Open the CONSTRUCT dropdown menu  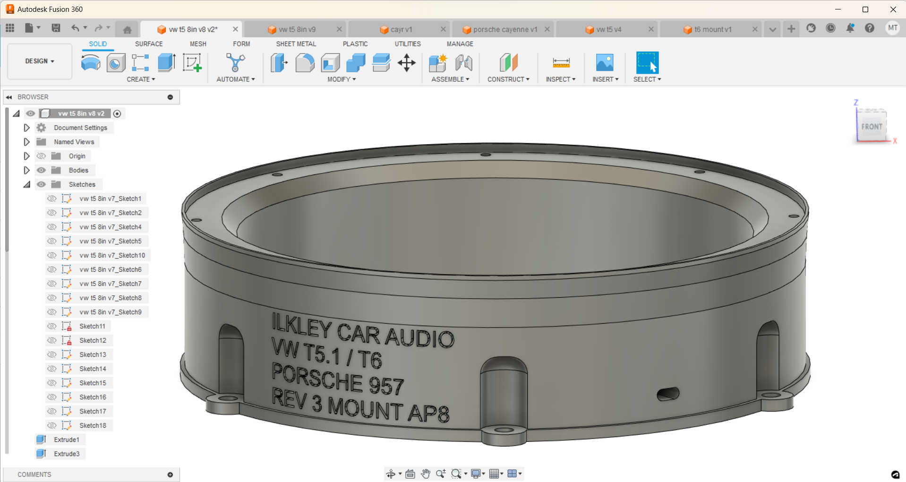pyautogui.click(x=508, y=79)
